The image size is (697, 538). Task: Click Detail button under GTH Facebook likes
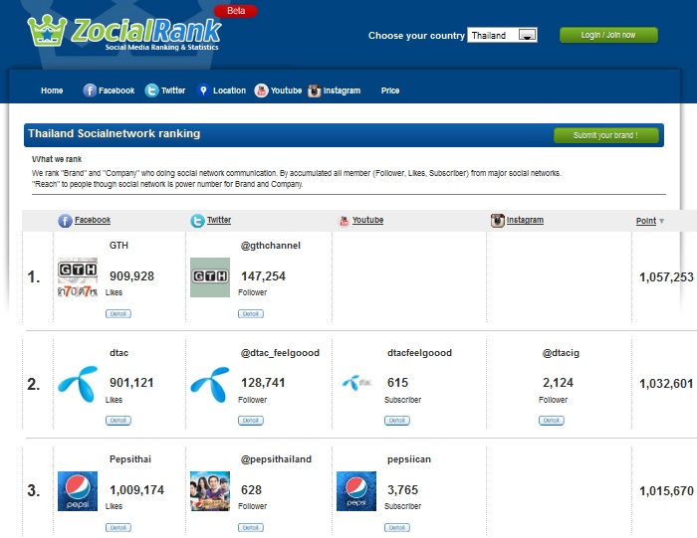pyautogui.click(x=117, y=313)
